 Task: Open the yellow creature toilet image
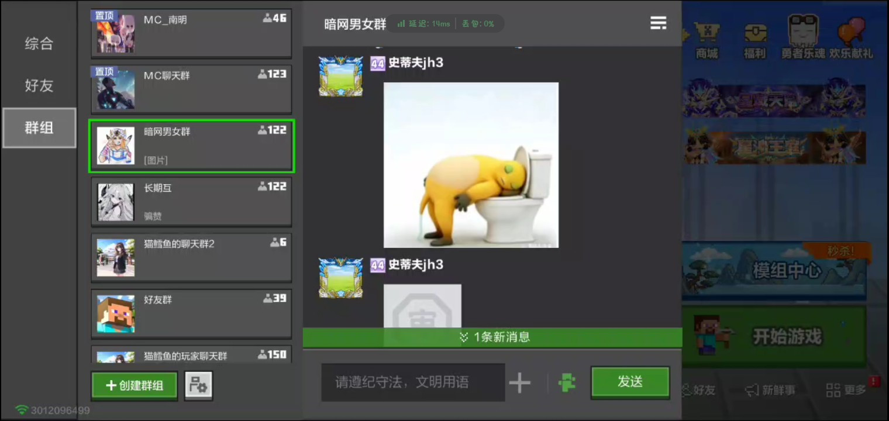coord(471,165)
